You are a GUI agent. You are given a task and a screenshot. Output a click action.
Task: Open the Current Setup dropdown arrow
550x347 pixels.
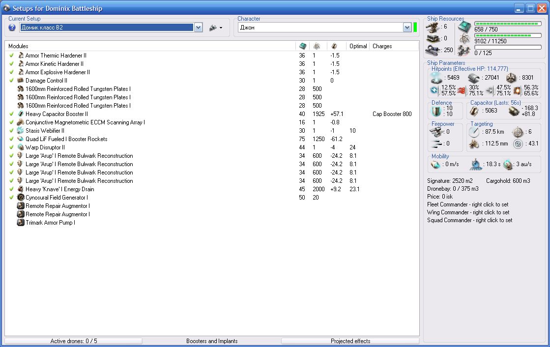[x=198, y=28]
